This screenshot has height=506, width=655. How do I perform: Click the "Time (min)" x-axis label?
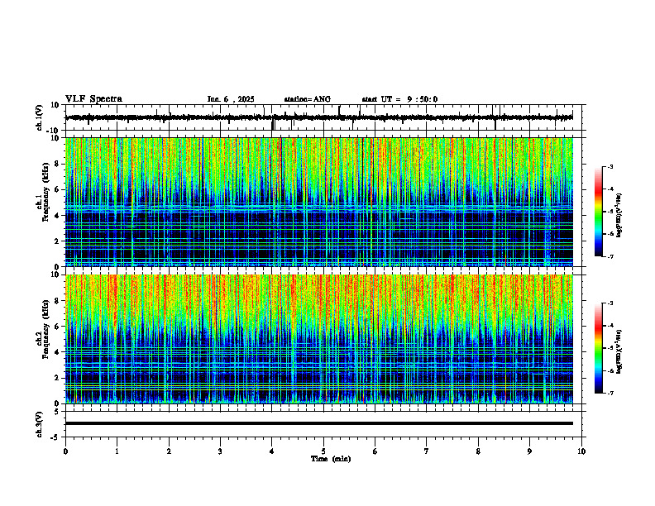pyautogui.click(x=331, y=459)
